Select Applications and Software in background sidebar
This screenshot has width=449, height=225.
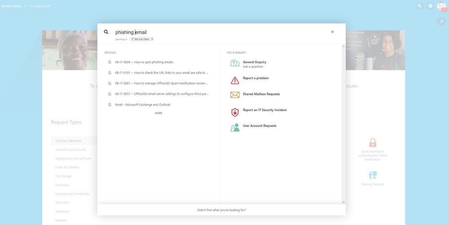coord(73,159)
